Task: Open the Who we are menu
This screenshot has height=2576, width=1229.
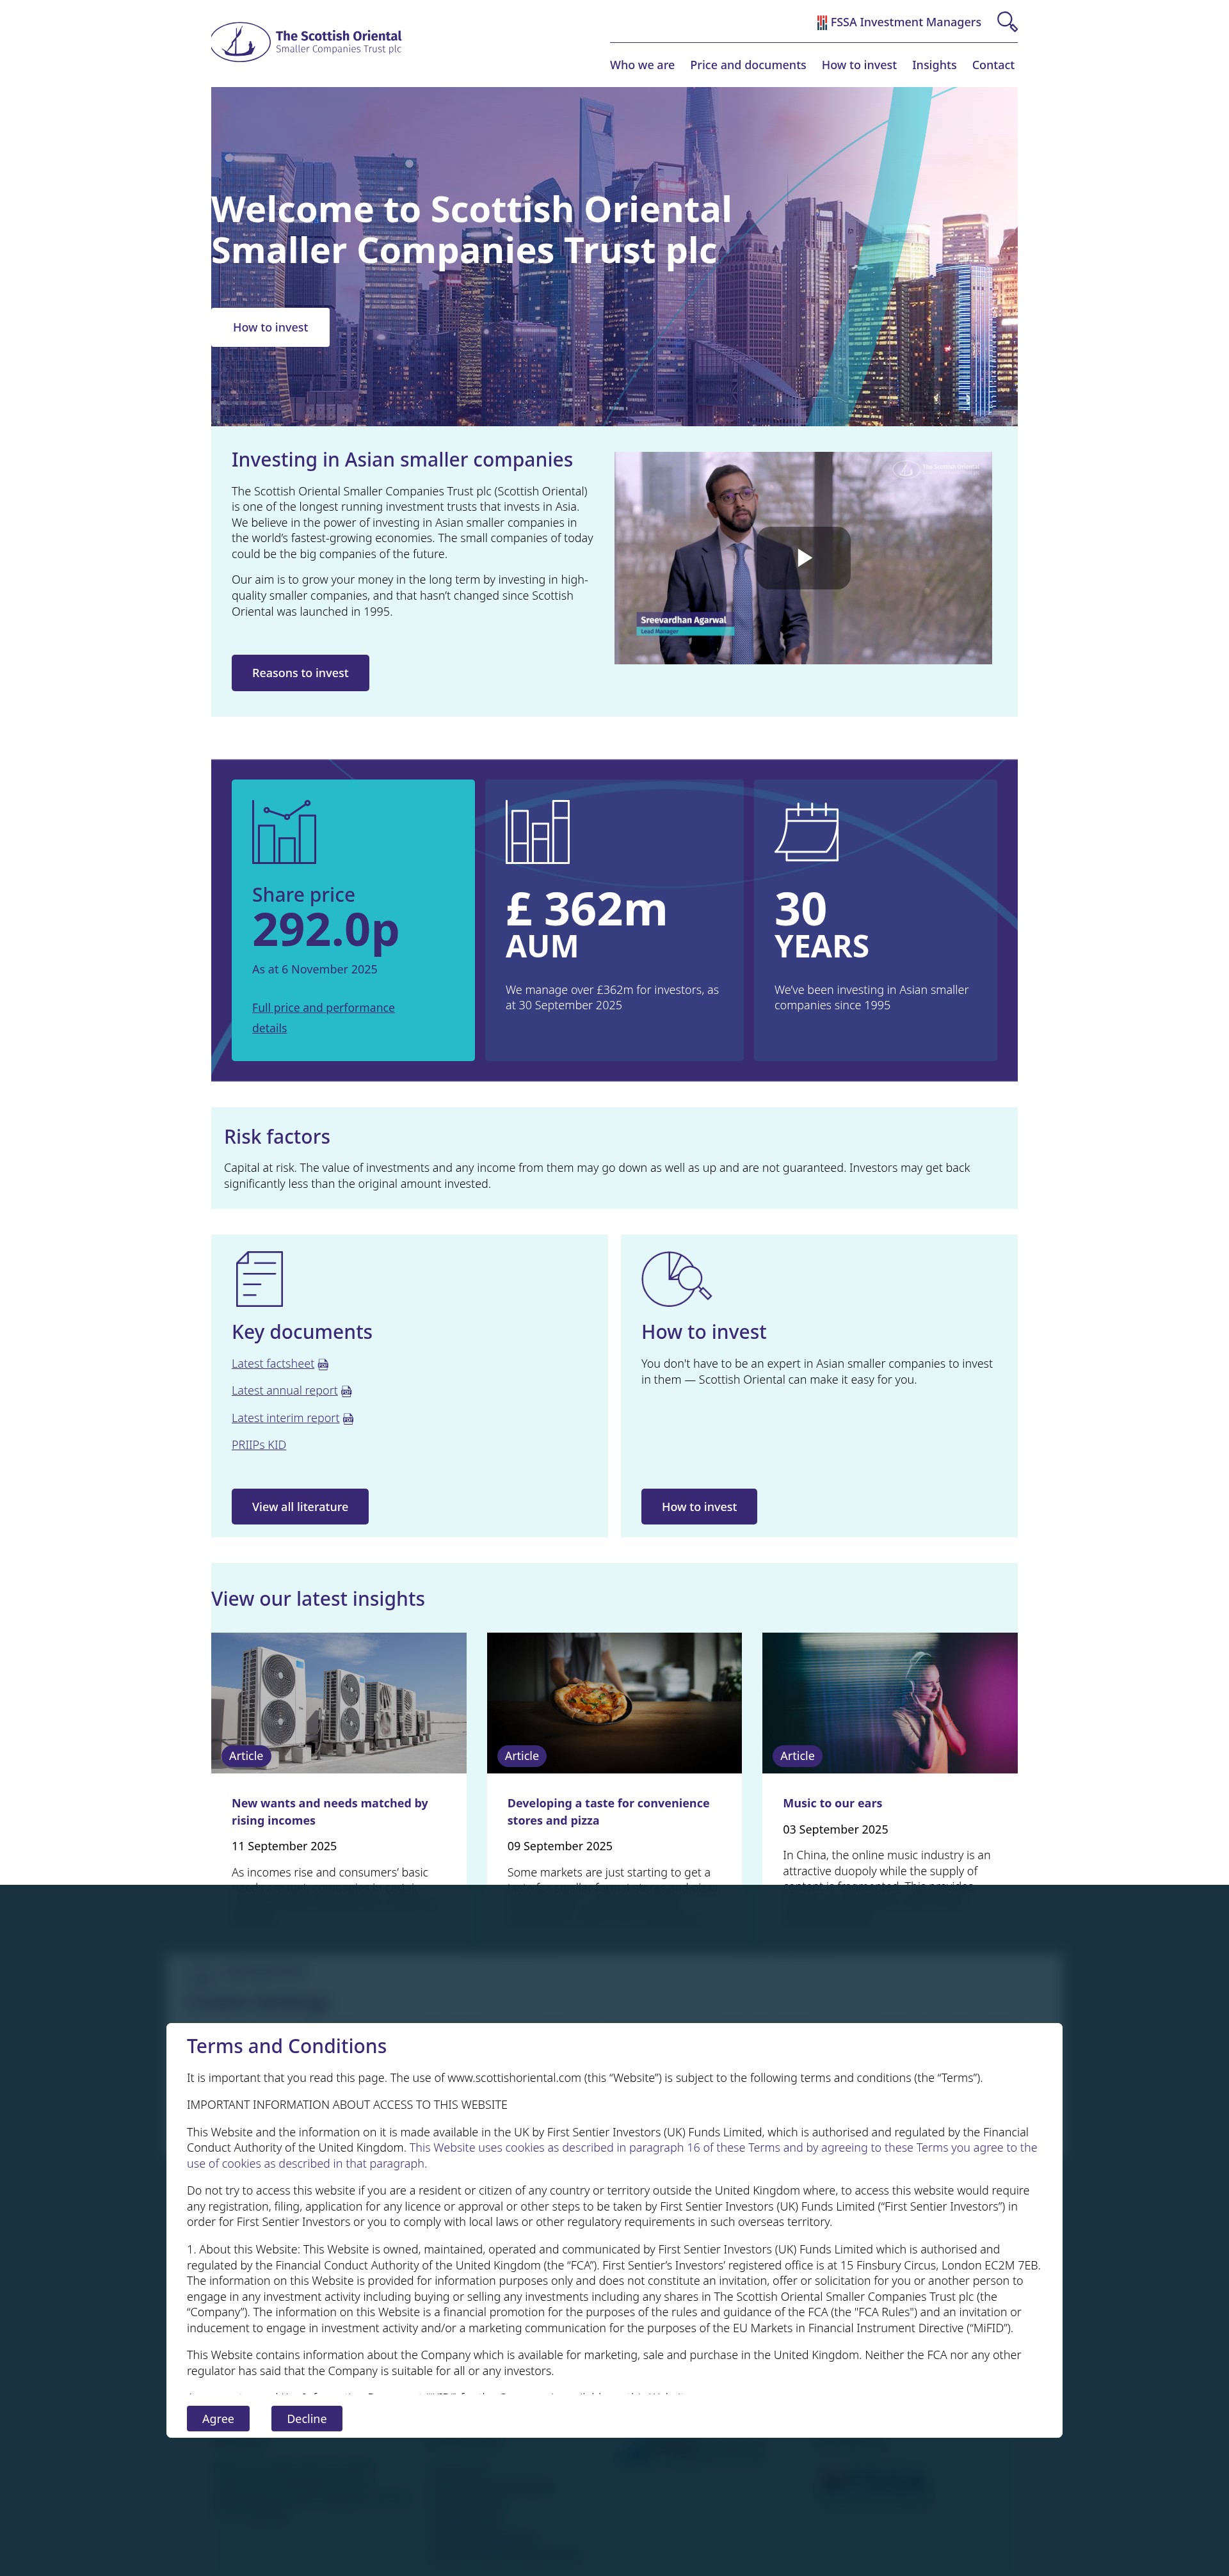Action: 642,65
